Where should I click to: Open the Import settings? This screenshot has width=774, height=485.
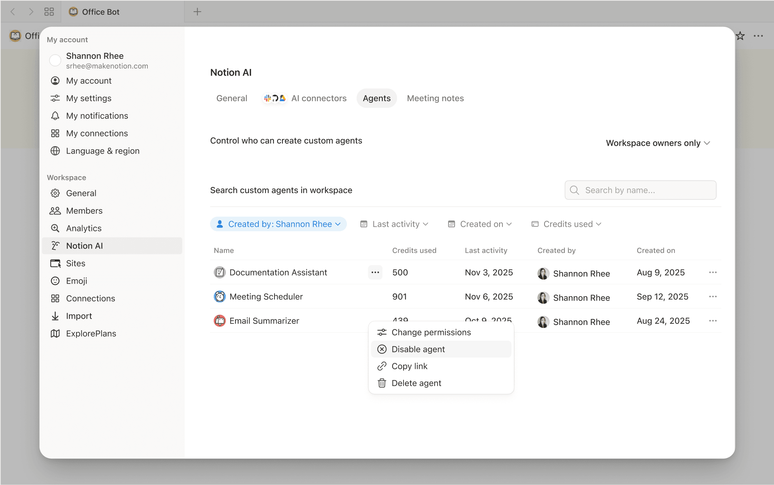(79, 316)
